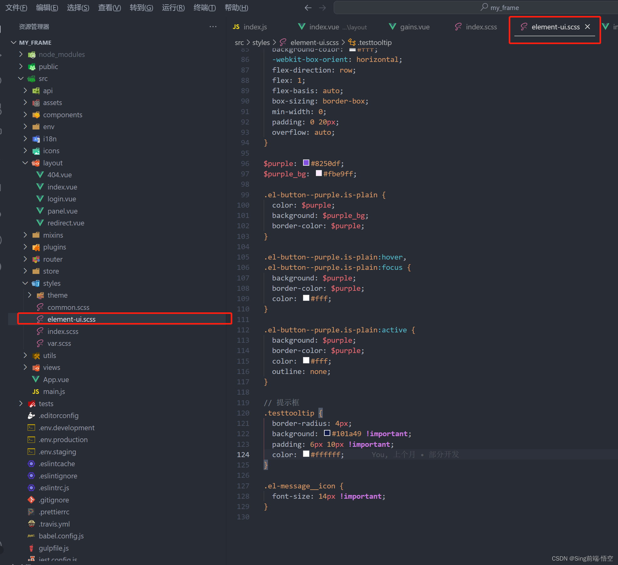Viewport: 618px width, 565px height.
Task: Close the element-ui.scss tab
Action: tap(587, 27)
